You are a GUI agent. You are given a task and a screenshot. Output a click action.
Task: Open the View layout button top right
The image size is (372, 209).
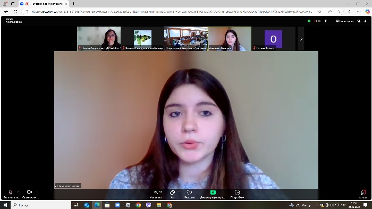click(345, 21)
